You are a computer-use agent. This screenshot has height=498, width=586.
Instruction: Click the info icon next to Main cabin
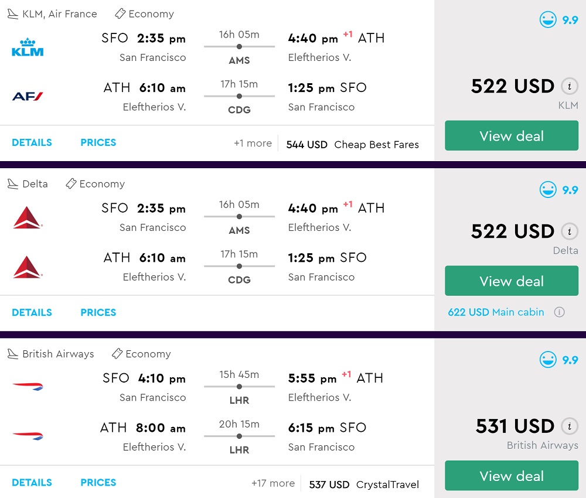point(560,312)
